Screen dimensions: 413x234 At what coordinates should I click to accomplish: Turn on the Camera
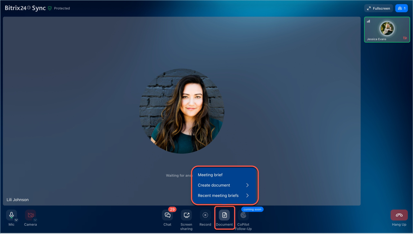click(x=30, y=215)
